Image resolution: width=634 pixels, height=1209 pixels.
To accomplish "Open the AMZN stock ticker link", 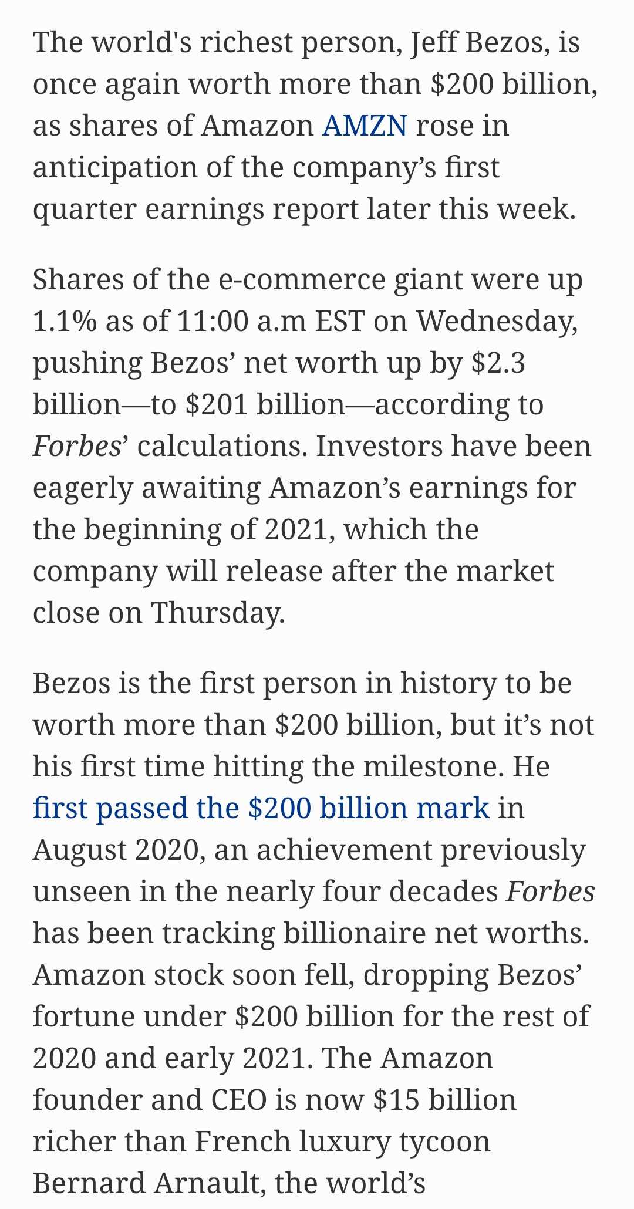I will pyautogui.click(x=365, y=125).
